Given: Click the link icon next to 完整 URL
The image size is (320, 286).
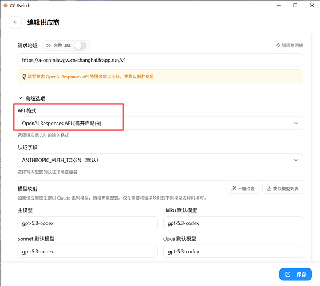Looking at the screenshot, I should point(48,45).
